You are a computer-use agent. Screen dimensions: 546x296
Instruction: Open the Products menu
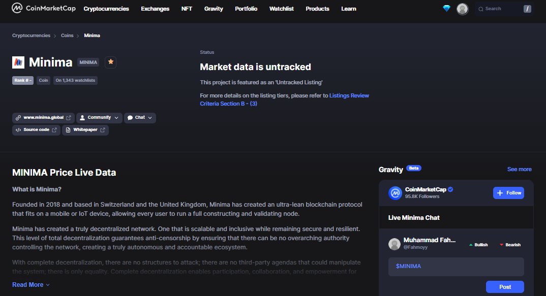click(x=317, y=9)
